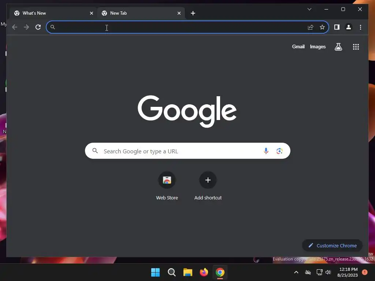Click the Chrome taskbar icon
The width and height of the screenshot is (375, 281).
coord(220,272)
